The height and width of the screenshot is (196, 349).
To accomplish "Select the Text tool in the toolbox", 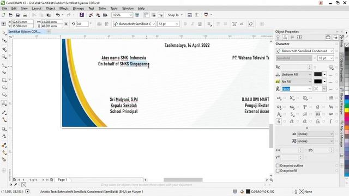I will click(4, 103).
